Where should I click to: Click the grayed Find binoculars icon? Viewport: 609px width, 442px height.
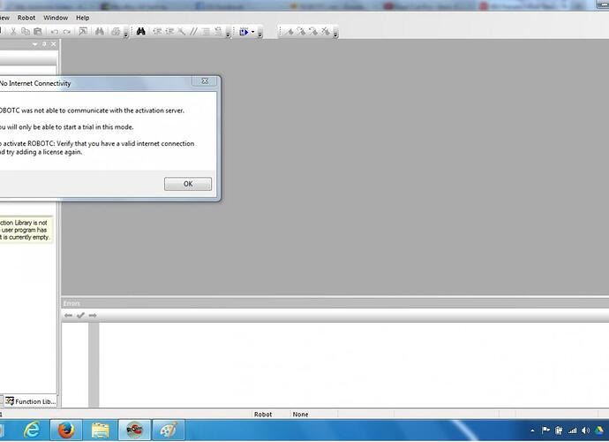(x=100, y=32)
